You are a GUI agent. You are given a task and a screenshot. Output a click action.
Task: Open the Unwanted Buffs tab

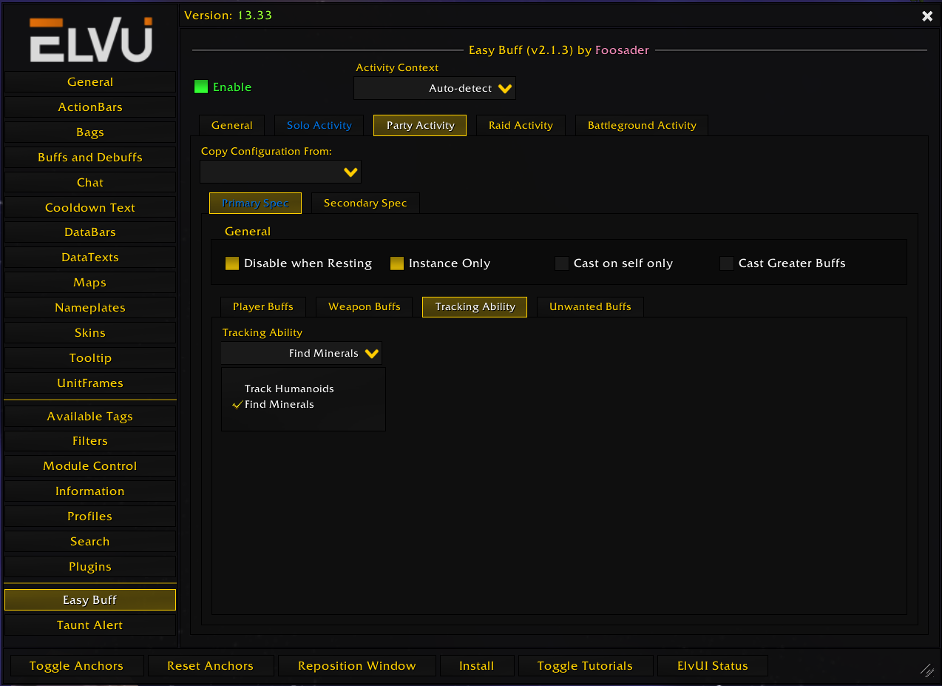tap(590, 306)
